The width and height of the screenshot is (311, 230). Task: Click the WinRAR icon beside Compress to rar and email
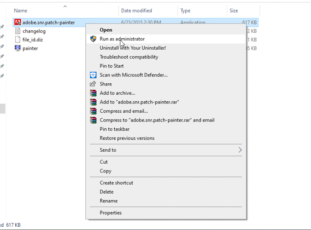coord(93,120)
